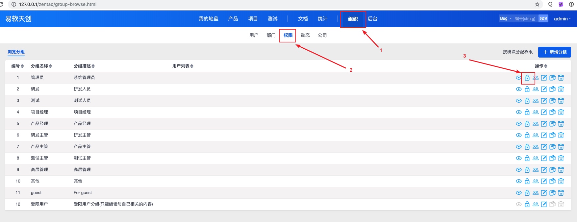
Task: Delete the 产品经理 group
Action: 561,124
